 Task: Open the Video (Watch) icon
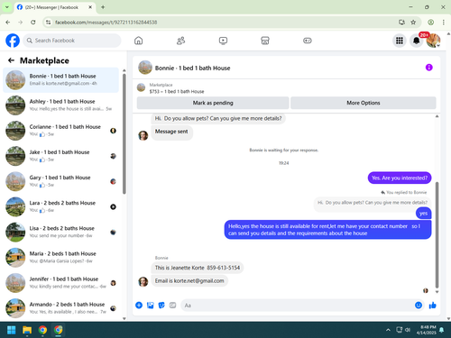[223, 41]
